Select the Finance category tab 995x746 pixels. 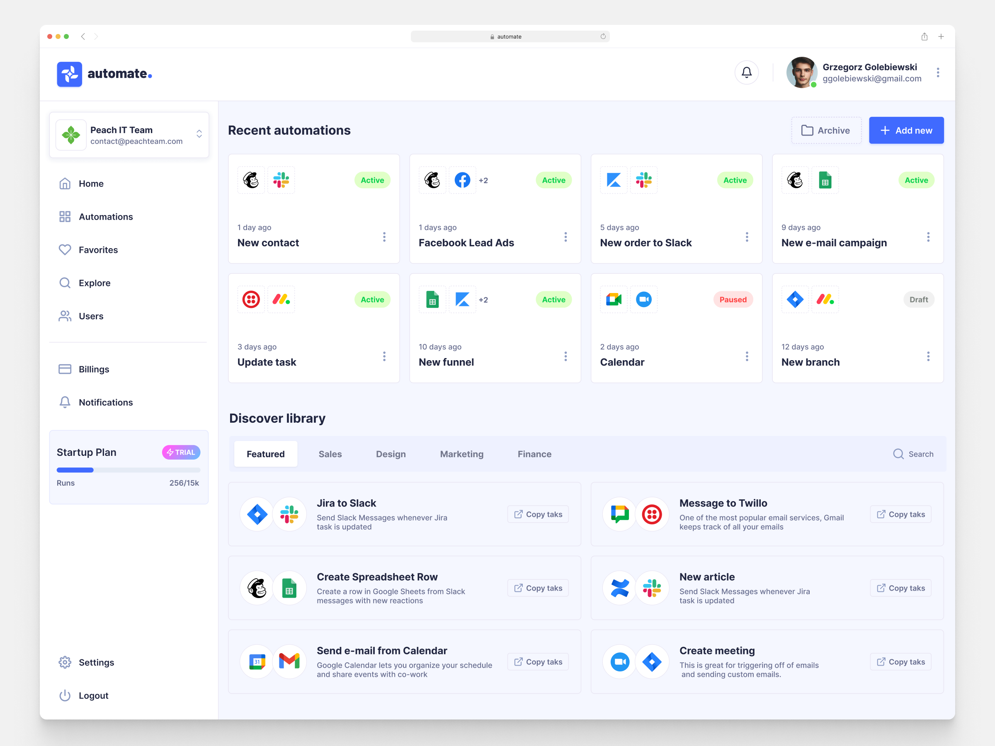coord(534,454)
